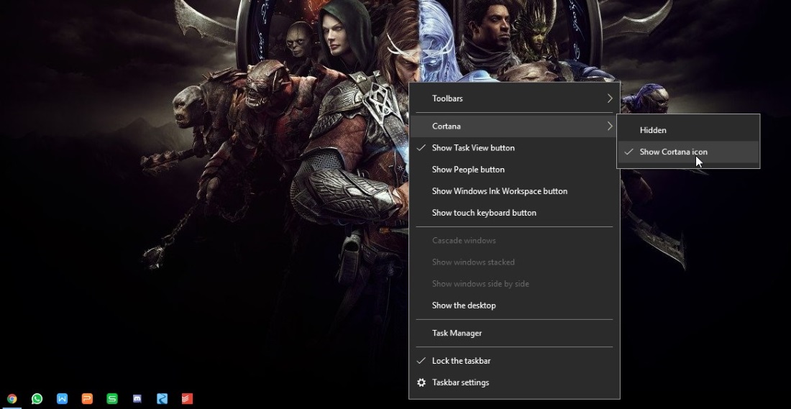This screenshot has height=409, width=791.
Task: Open WPS Writer blue W icon
Action: [x=62, y=399]
